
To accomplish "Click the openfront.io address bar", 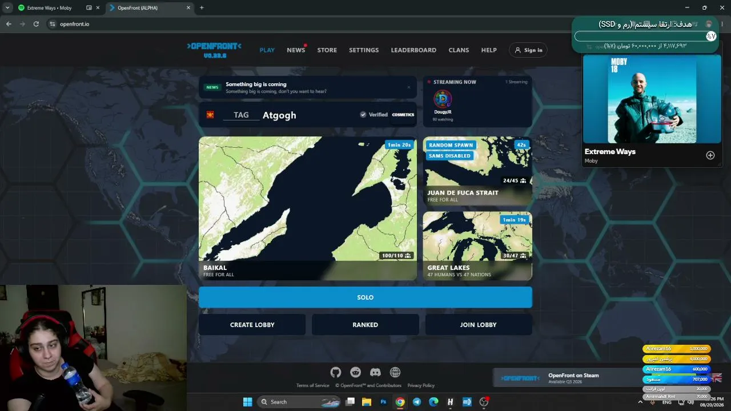I will point(308,24).
